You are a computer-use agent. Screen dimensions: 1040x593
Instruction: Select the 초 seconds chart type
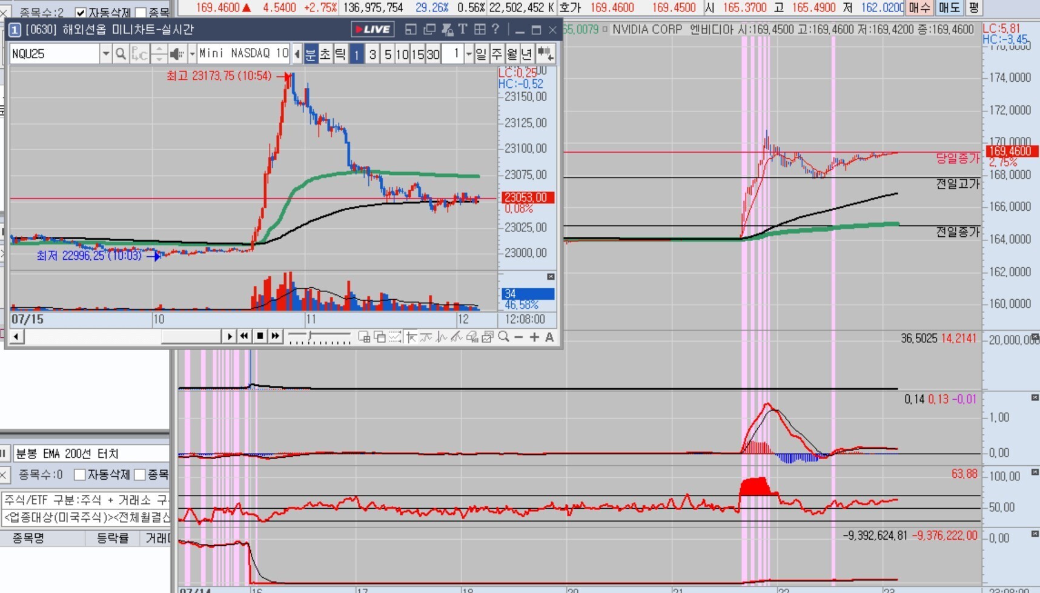(325, 54)
